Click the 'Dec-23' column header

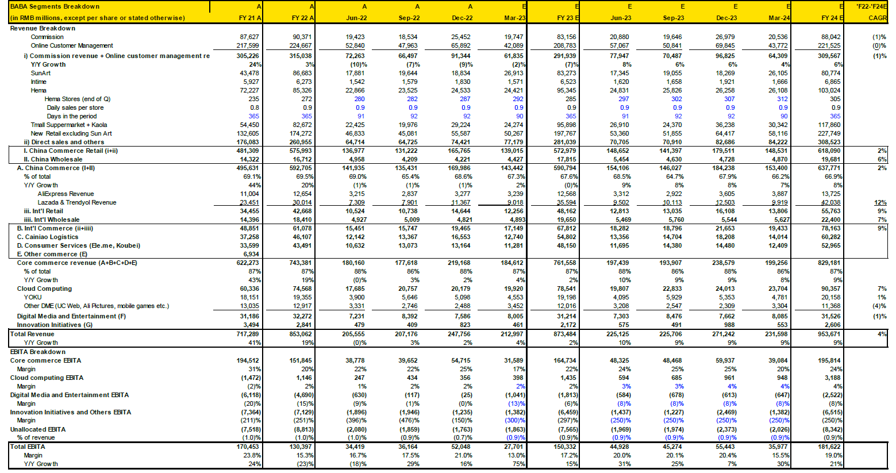pyautogui.click(x=726, y=18)
